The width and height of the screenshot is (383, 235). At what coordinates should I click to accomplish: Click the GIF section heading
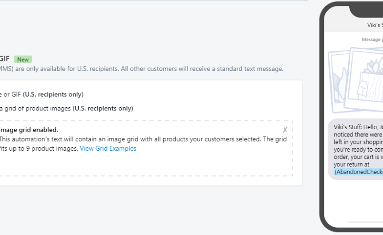click(x=4, y=59)
